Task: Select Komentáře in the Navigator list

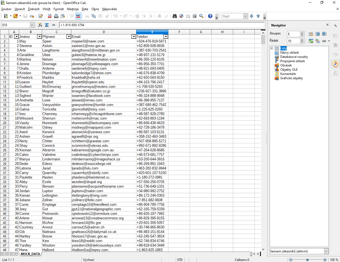Action: pos(288,74)
